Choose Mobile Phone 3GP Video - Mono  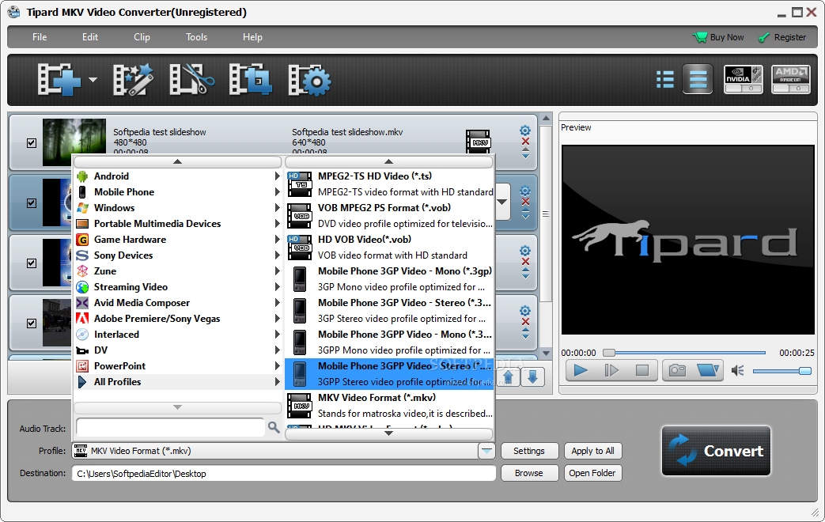[389, 279]
